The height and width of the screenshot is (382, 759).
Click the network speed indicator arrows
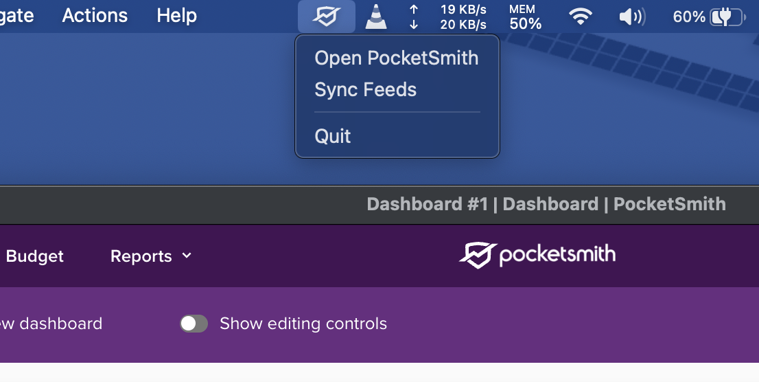click(x=414, y=16)
